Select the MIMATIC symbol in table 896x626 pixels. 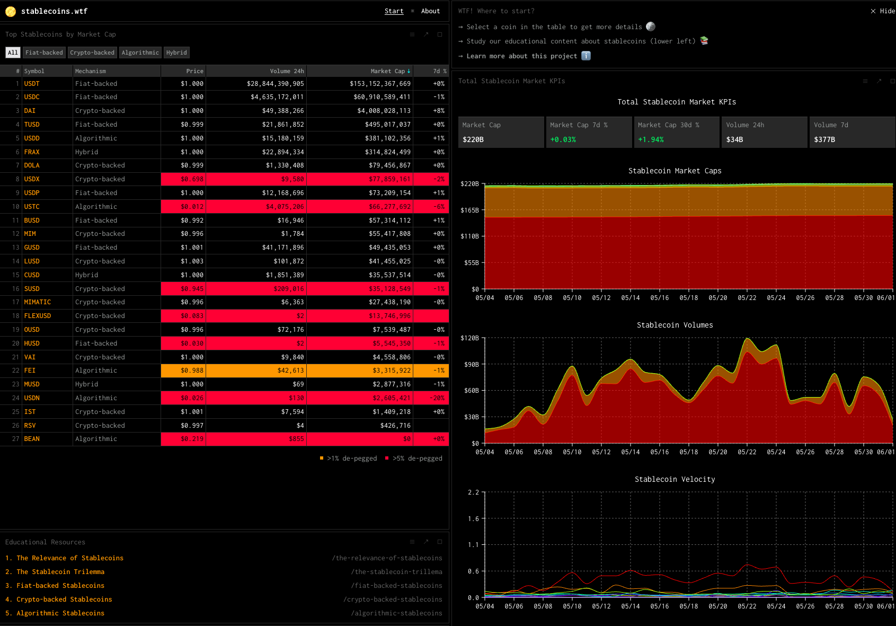click(x=38, y=302)
